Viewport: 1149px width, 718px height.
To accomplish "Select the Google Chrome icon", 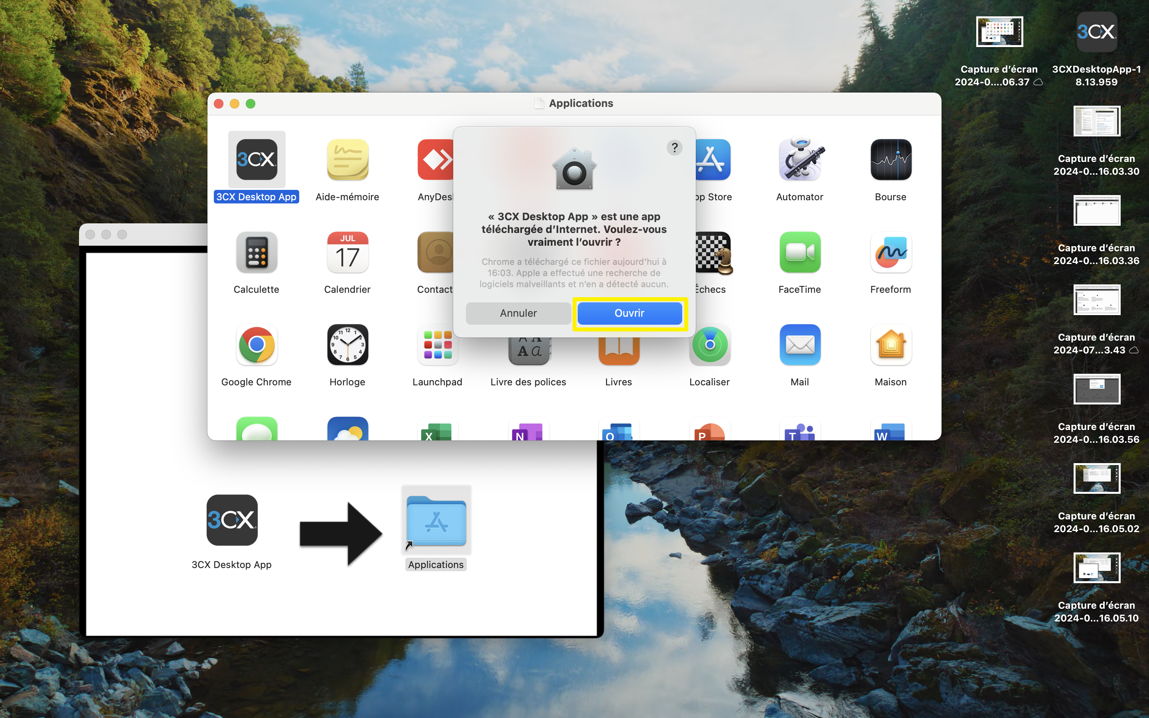I will click(x=257, y=345).
